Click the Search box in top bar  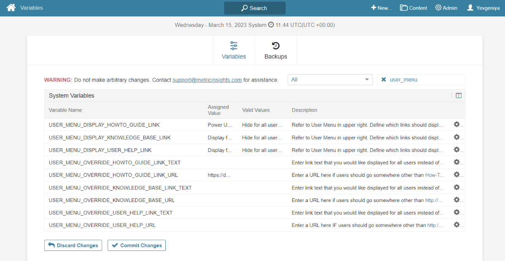[x=254, y=8]
